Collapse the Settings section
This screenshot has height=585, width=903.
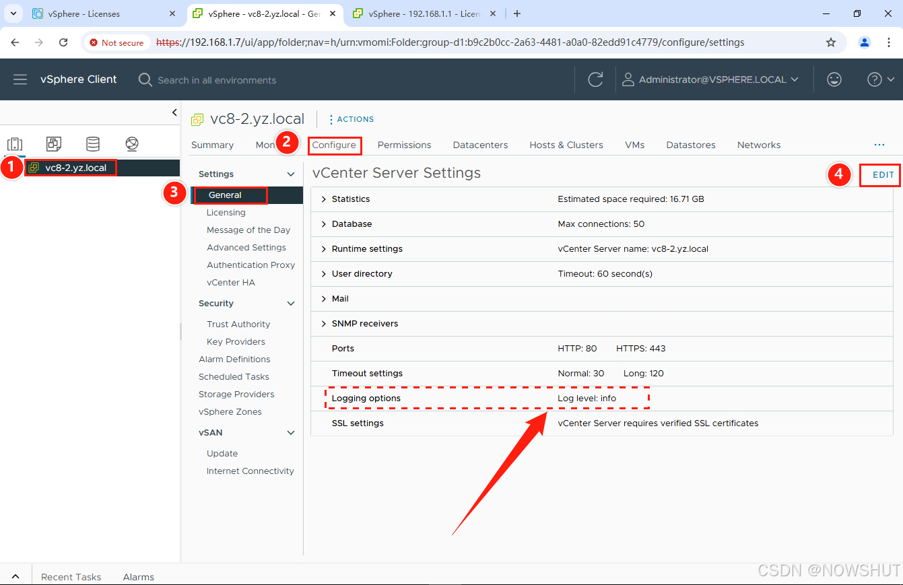click(291, 174)
